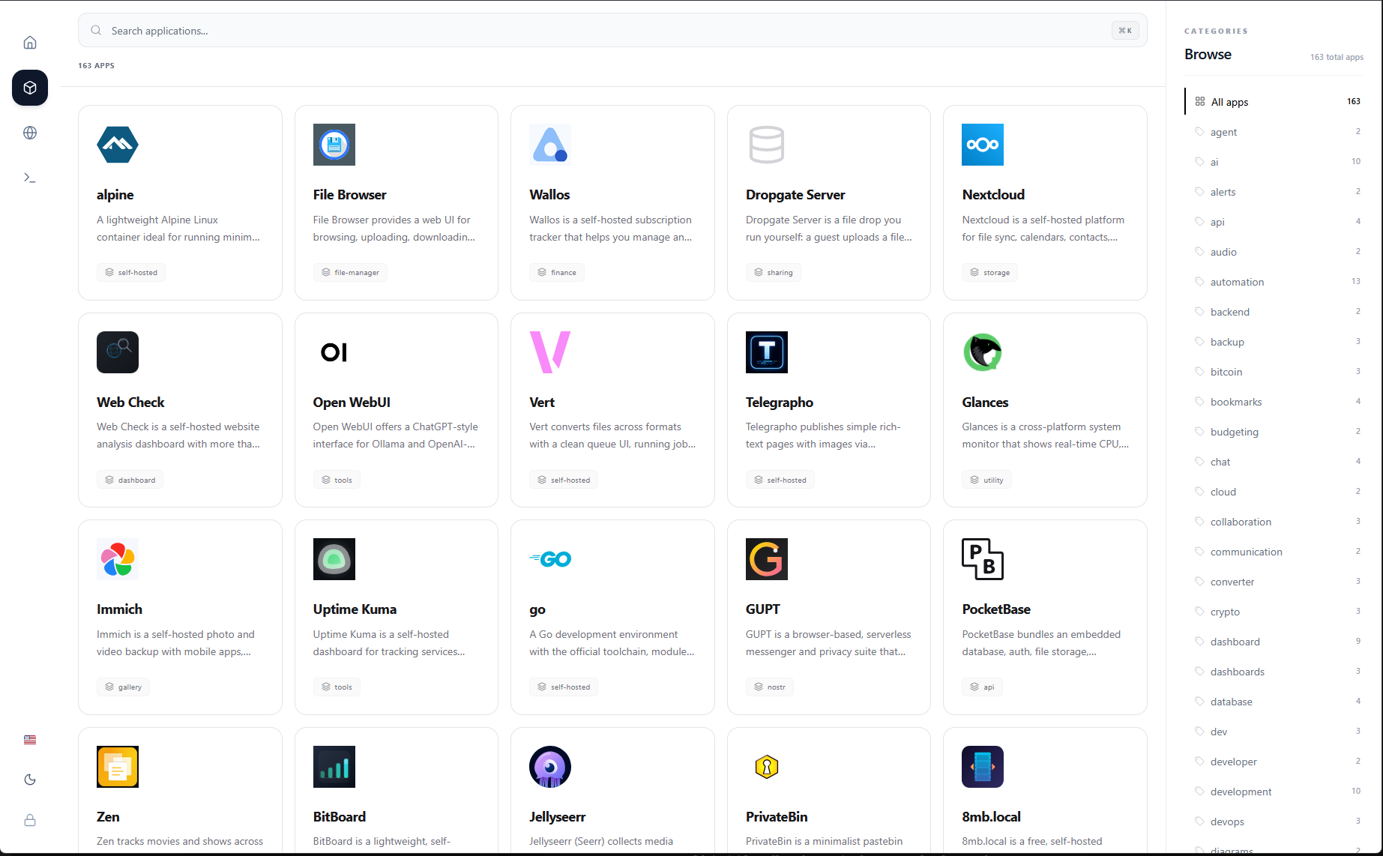Click the finance tag on Wallos card
The image size is (1383, 856).
coord(556,273)
